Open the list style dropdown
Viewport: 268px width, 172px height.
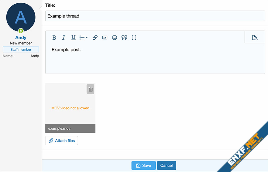[x=84, y=38]
